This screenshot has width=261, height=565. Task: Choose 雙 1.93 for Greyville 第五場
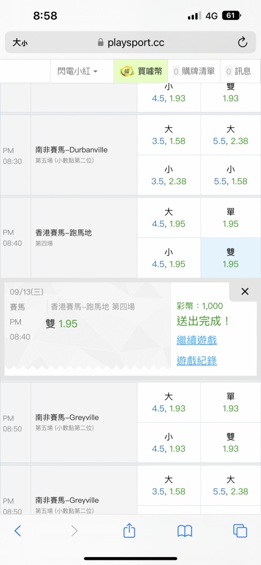click(230, 442)
